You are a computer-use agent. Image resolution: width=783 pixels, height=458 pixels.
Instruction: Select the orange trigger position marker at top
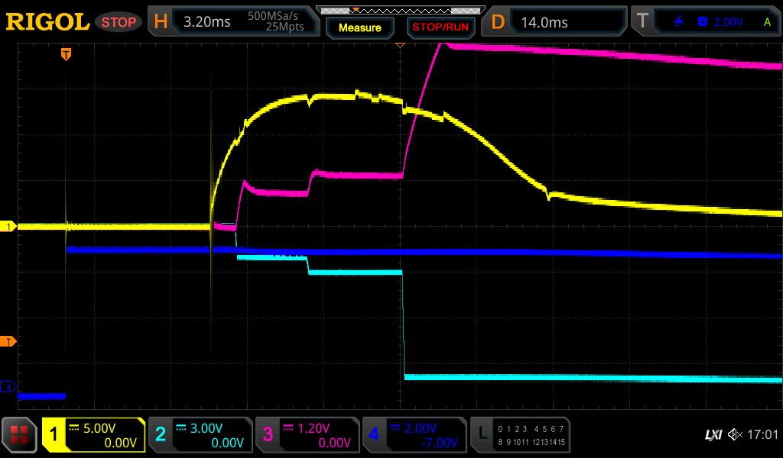pyautogui.click(x=67, y=54)
